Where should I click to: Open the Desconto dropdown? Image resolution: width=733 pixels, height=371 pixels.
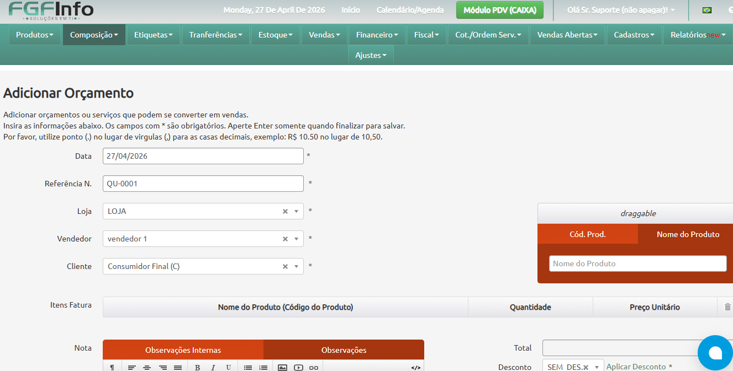point(597,367)
